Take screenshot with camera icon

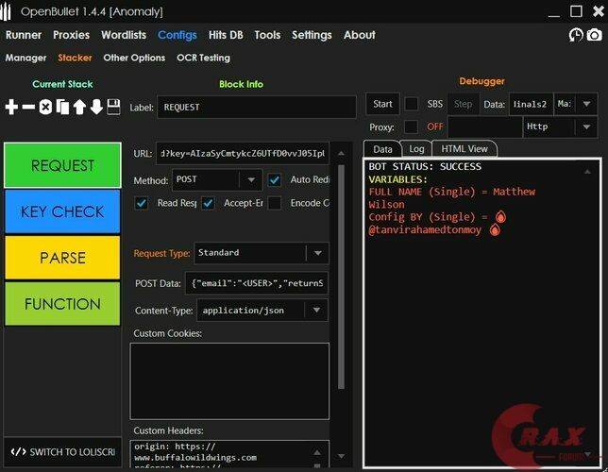(x=595, y=35)
